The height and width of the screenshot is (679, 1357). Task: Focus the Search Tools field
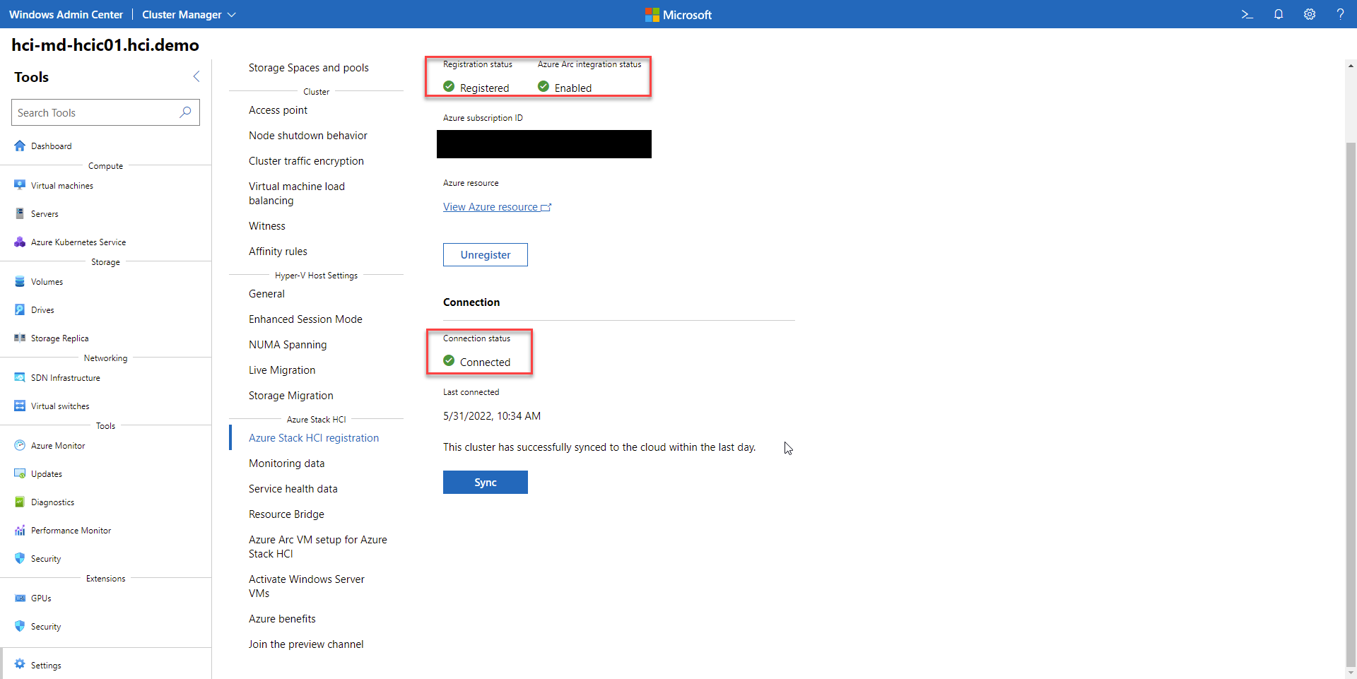pos(105,112)
